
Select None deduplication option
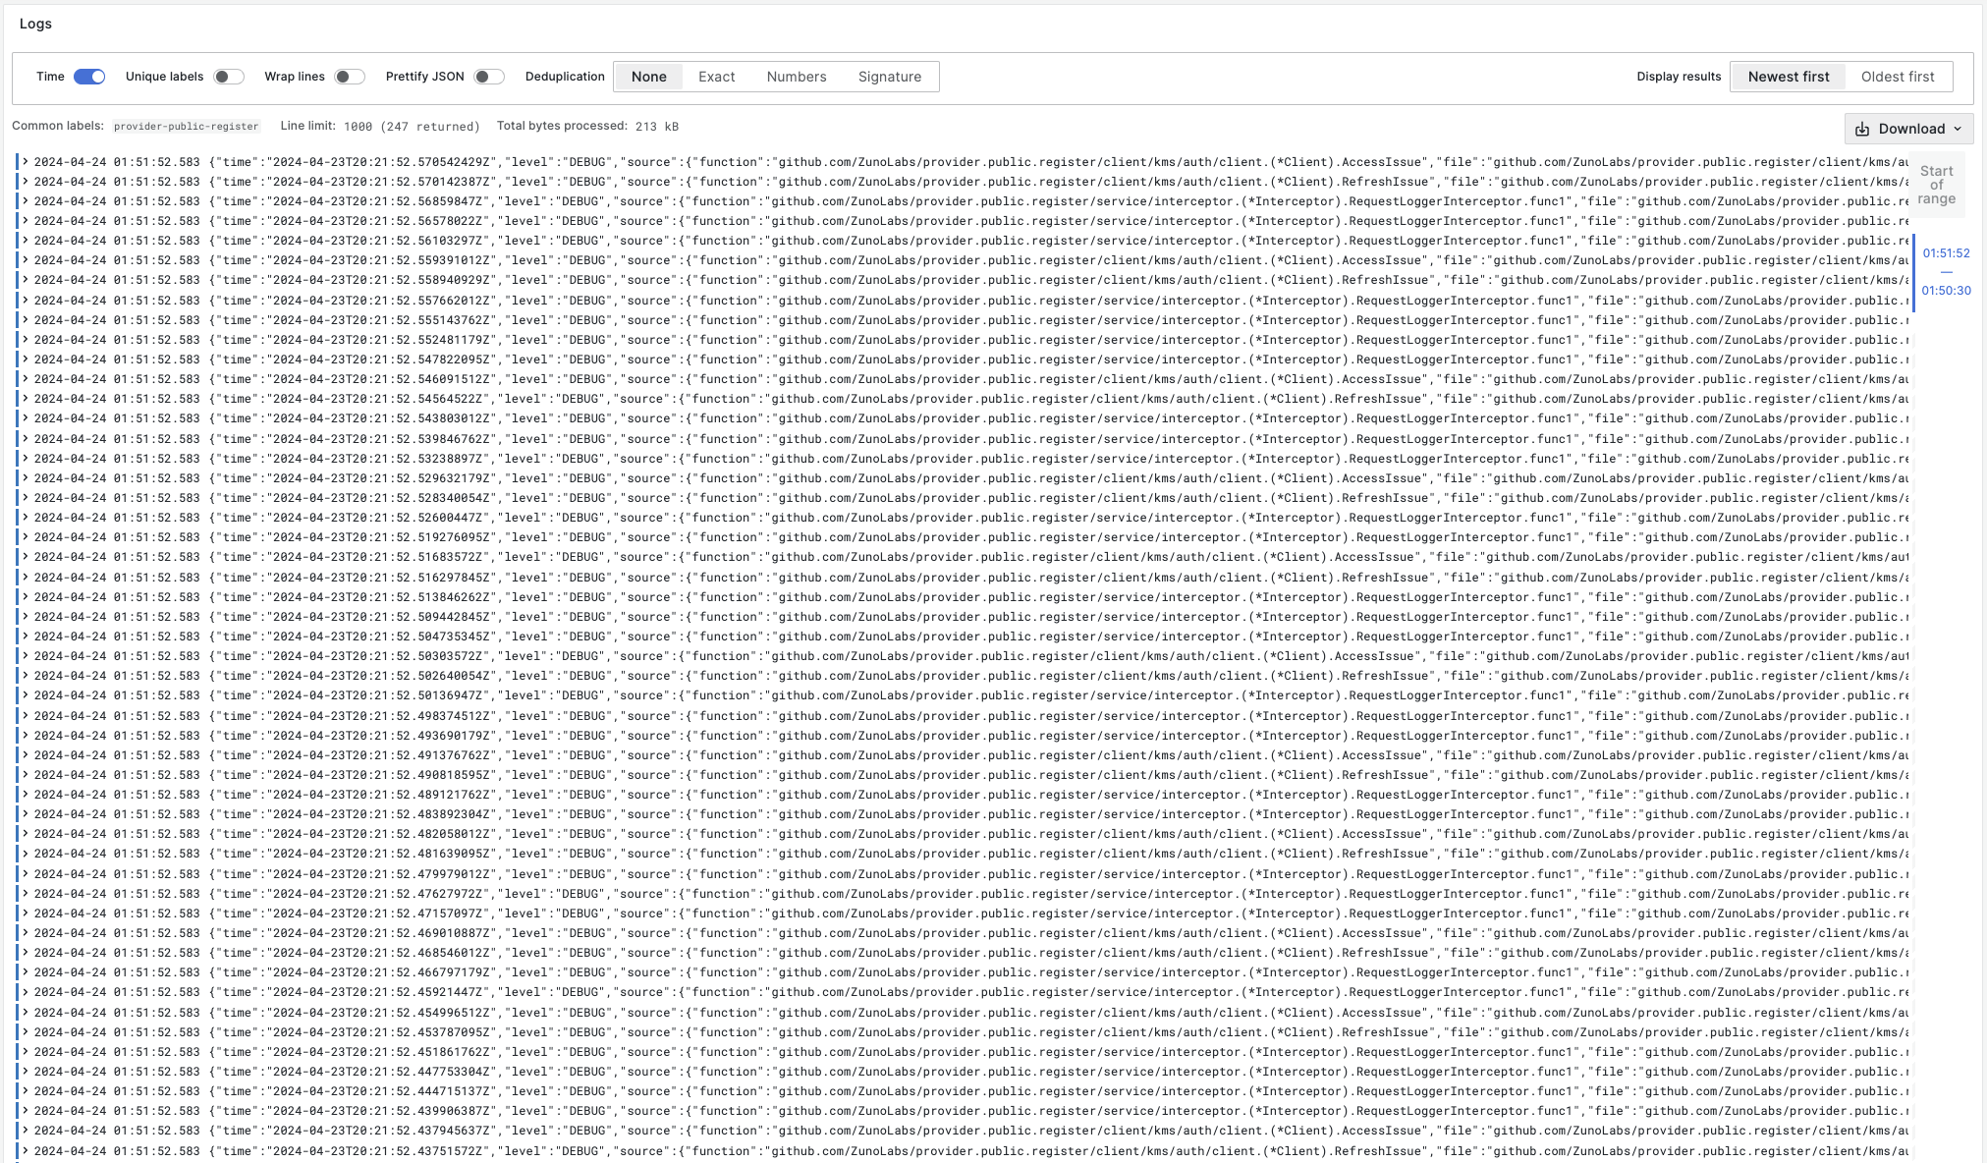click(648, 77)
